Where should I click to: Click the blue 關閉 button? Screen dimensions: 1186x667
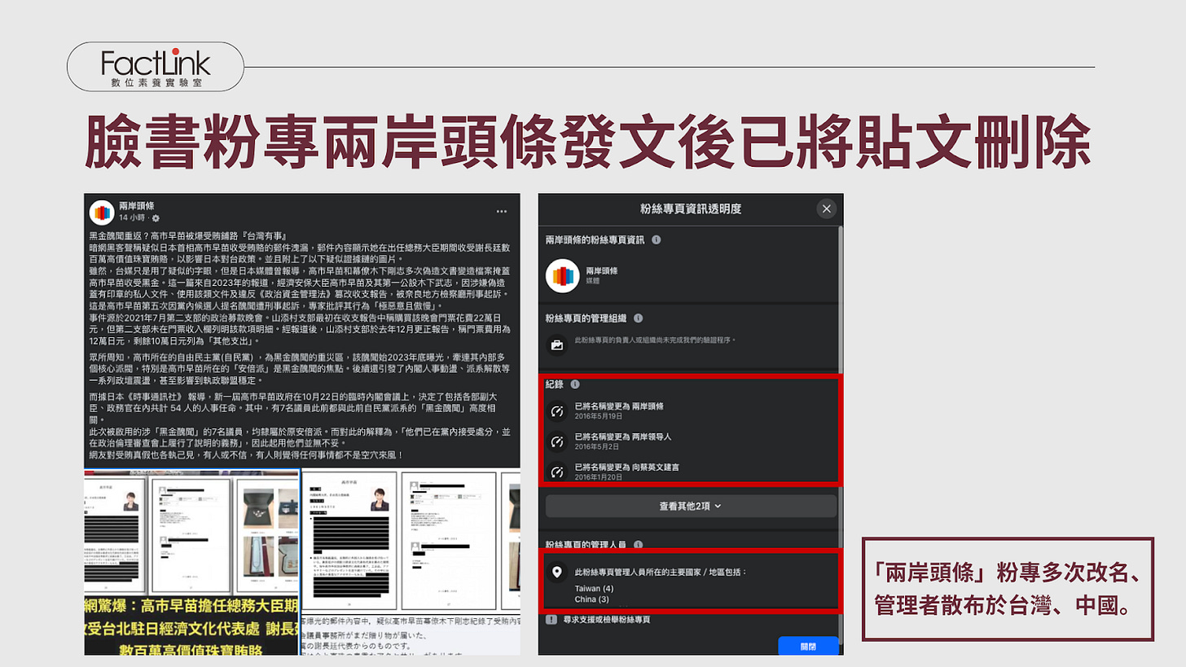(x=808, y=646)
